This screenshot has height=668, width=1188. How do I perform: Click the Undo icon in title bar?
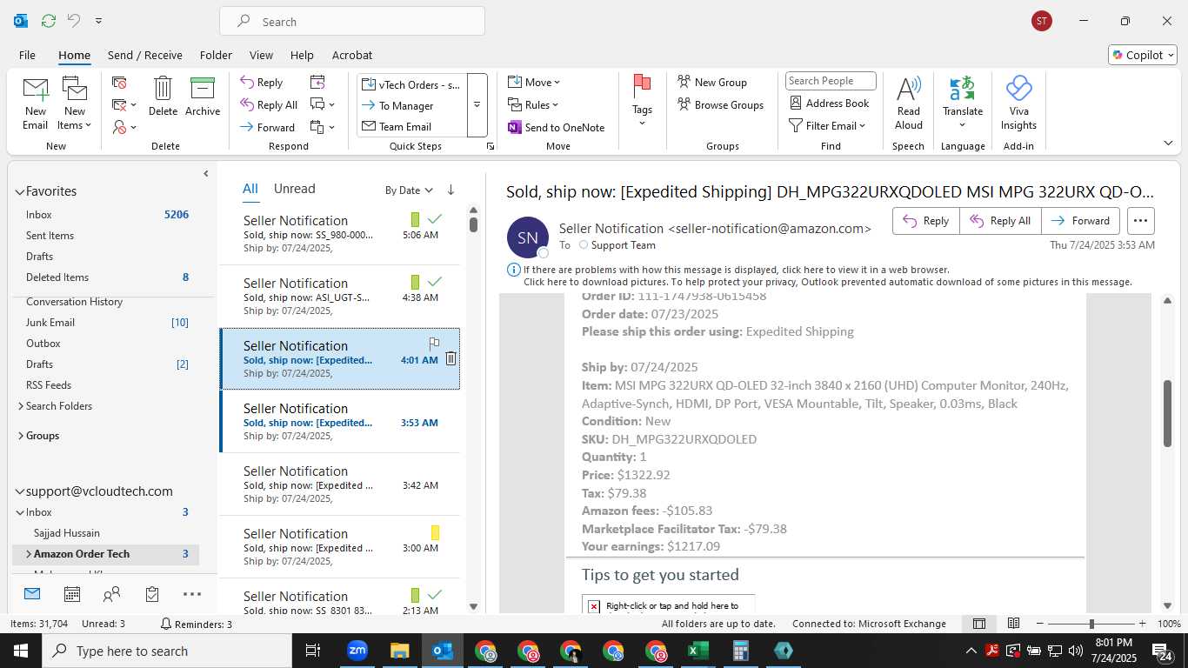[74, 21]
